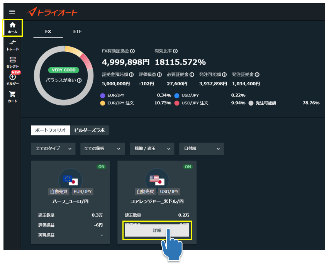
Task: Open トレード in sidebar
Action: (13, 45)
